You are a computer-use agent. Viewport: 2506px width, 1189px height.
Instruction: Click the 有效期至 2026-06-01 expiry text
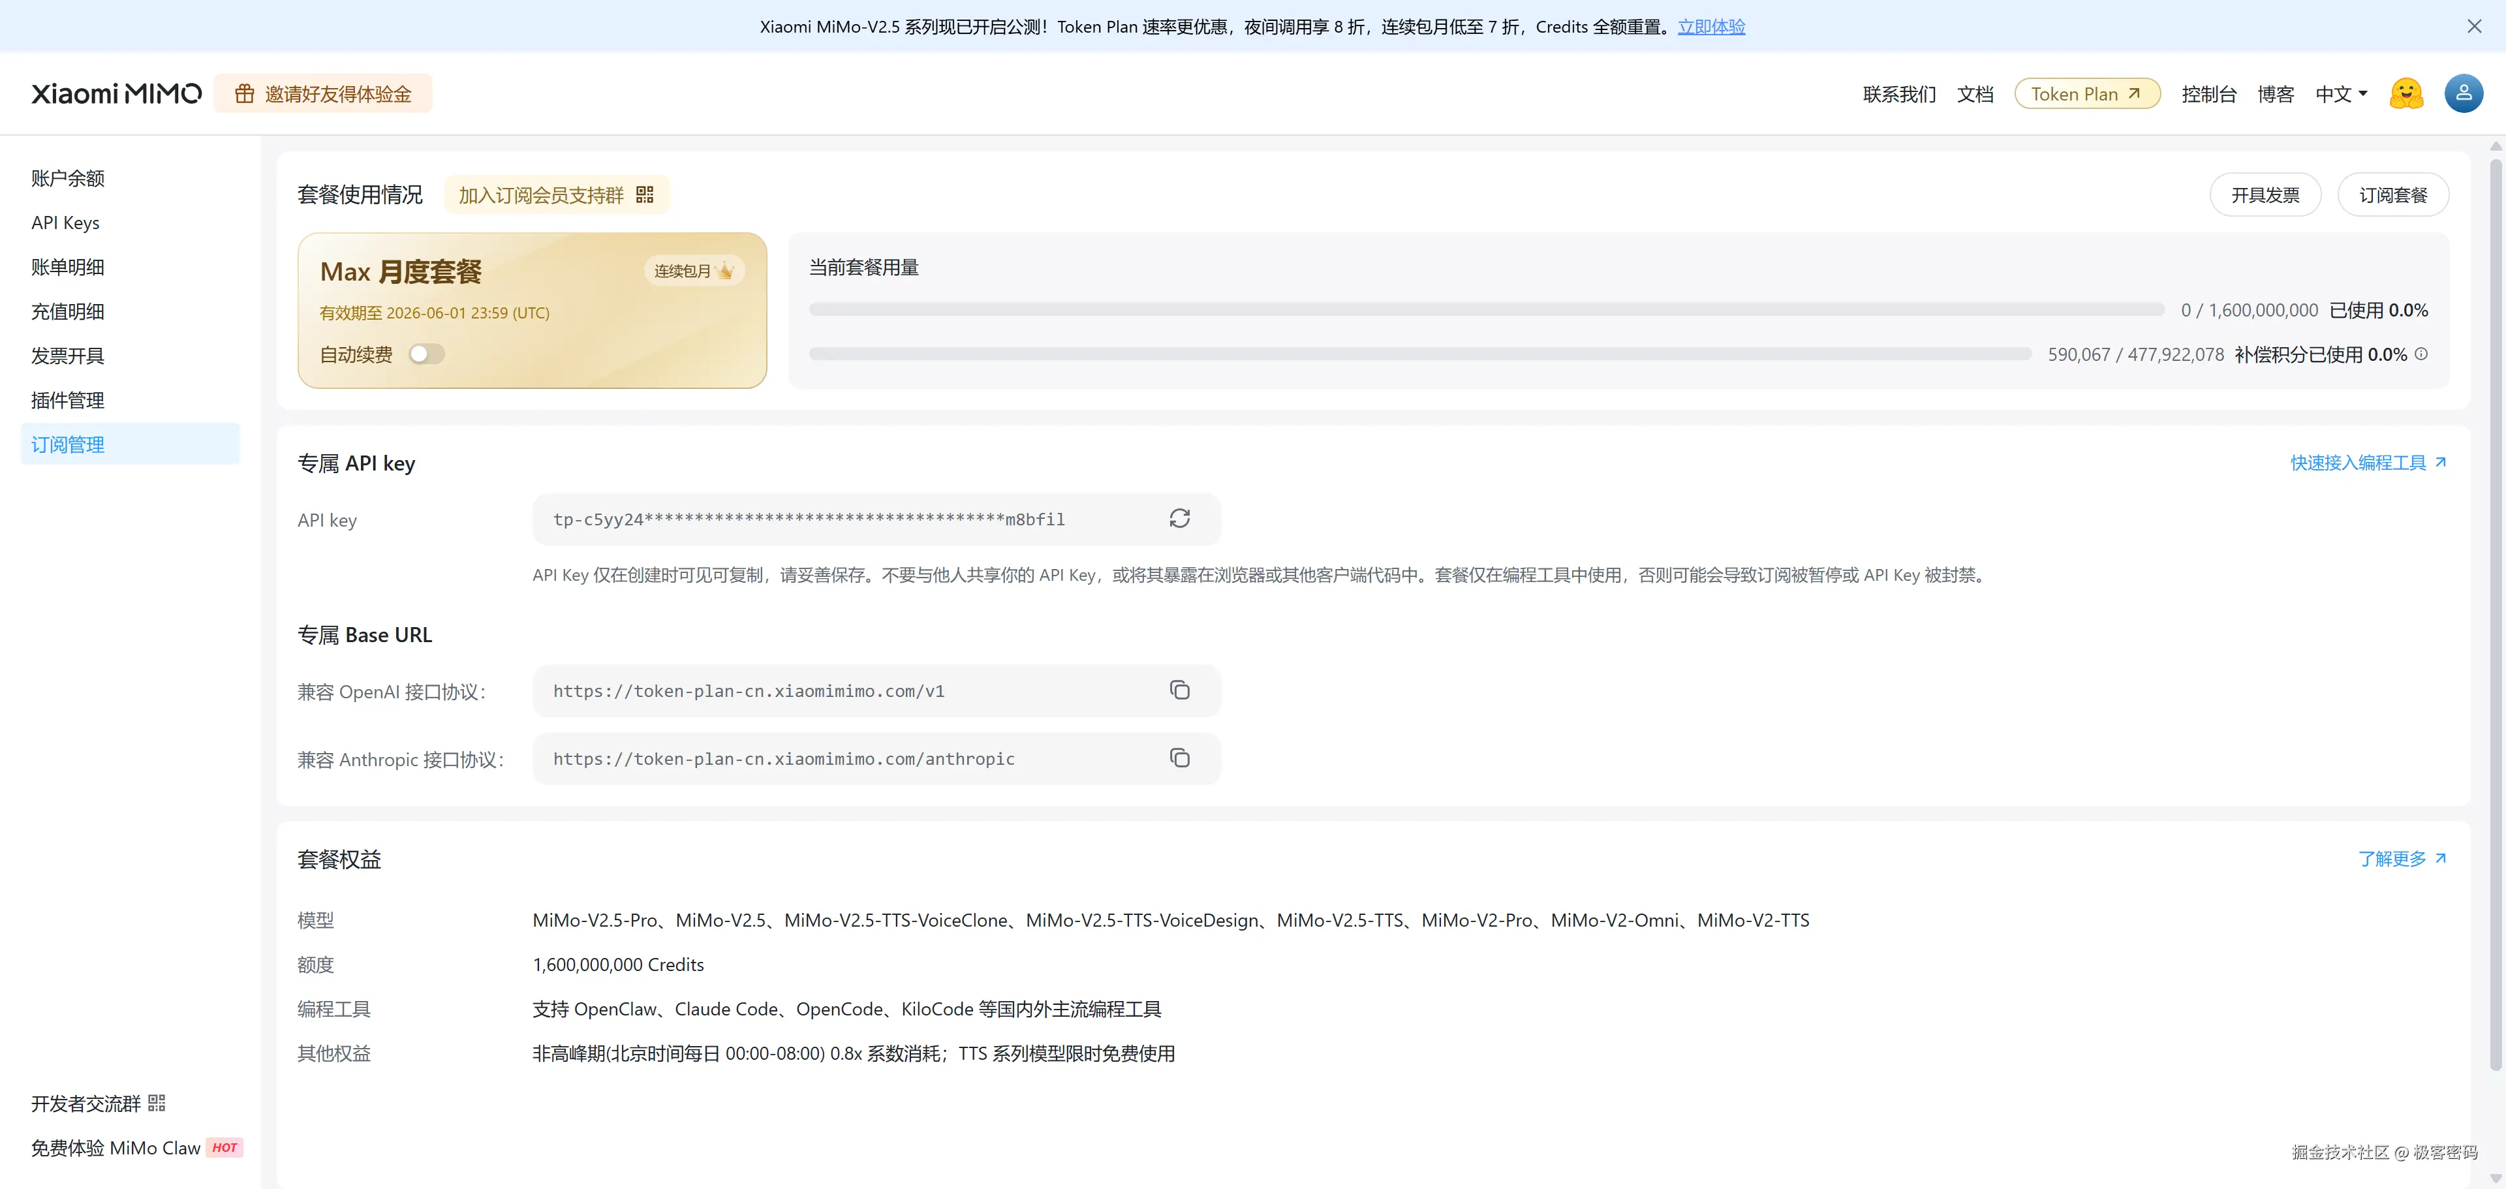pos(435,313)
